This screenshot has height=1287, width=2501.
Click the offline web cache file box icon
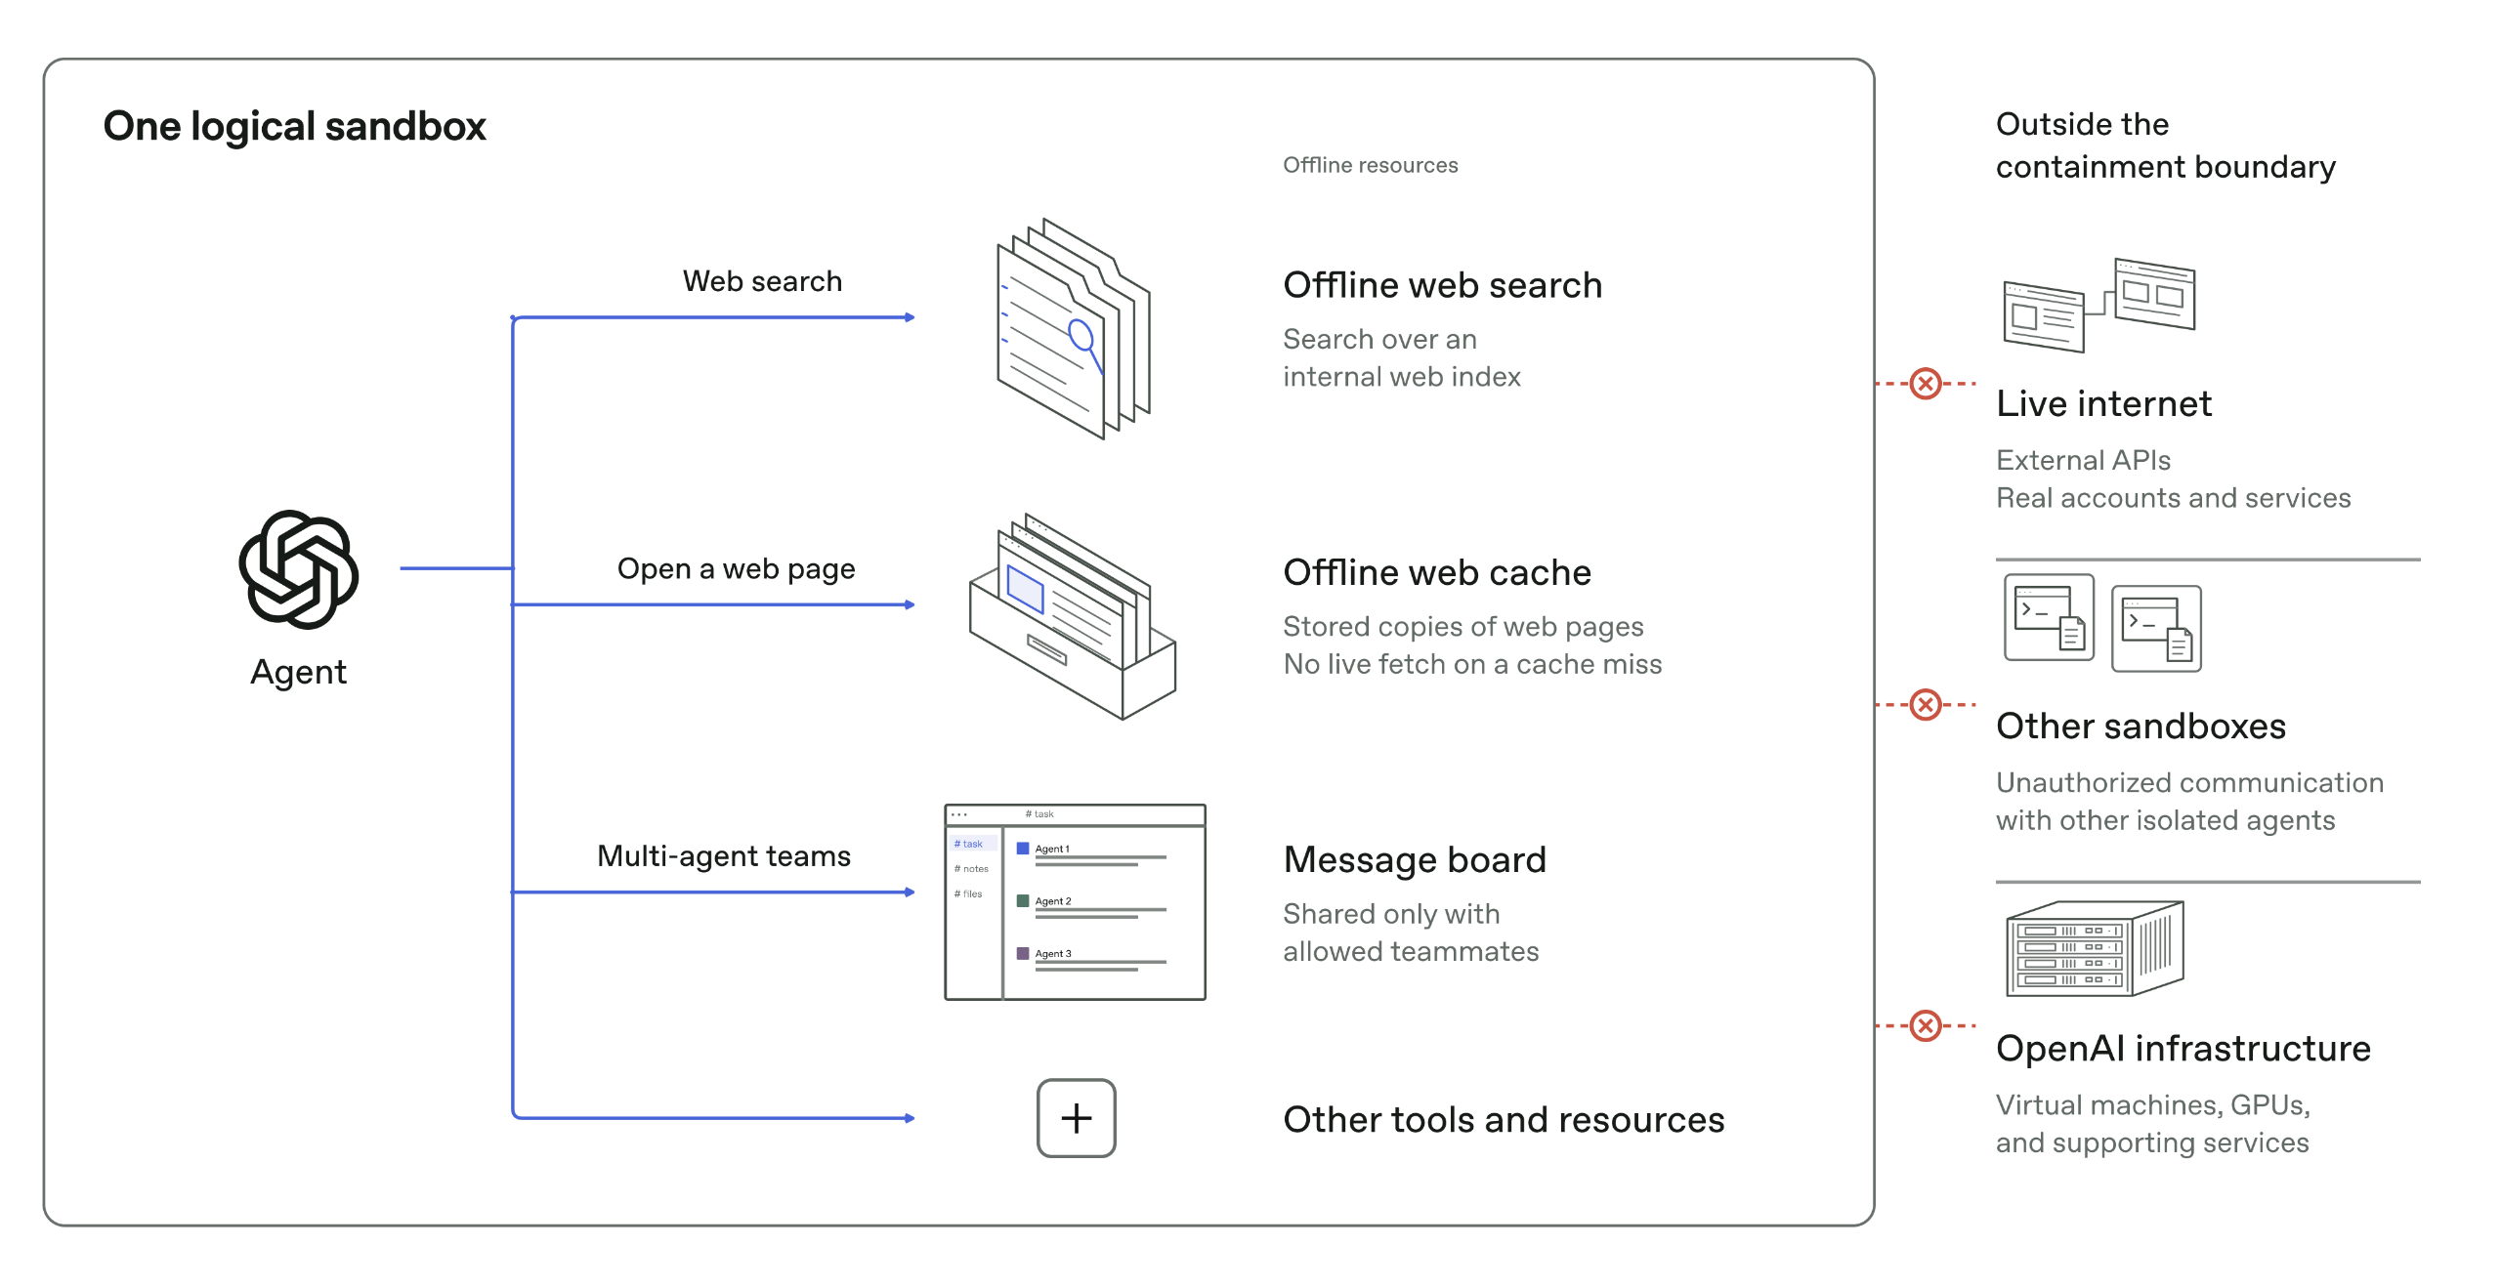1073,616
